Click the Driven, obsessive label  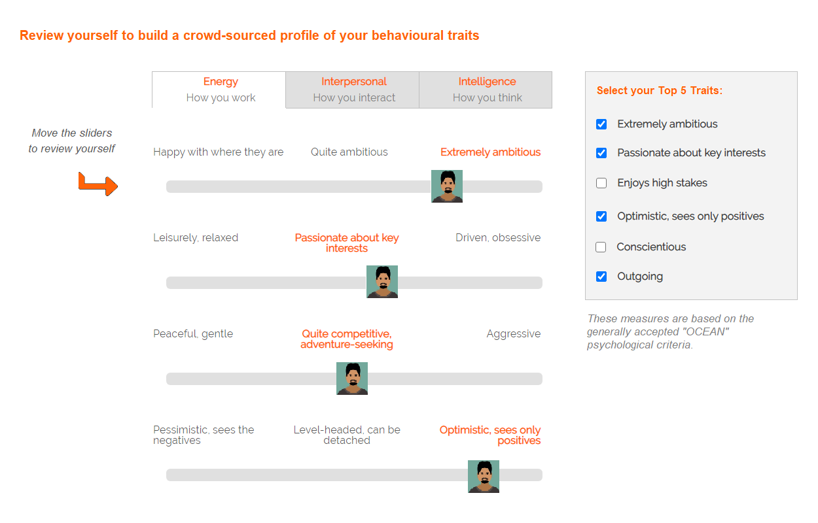click(498, 238)
